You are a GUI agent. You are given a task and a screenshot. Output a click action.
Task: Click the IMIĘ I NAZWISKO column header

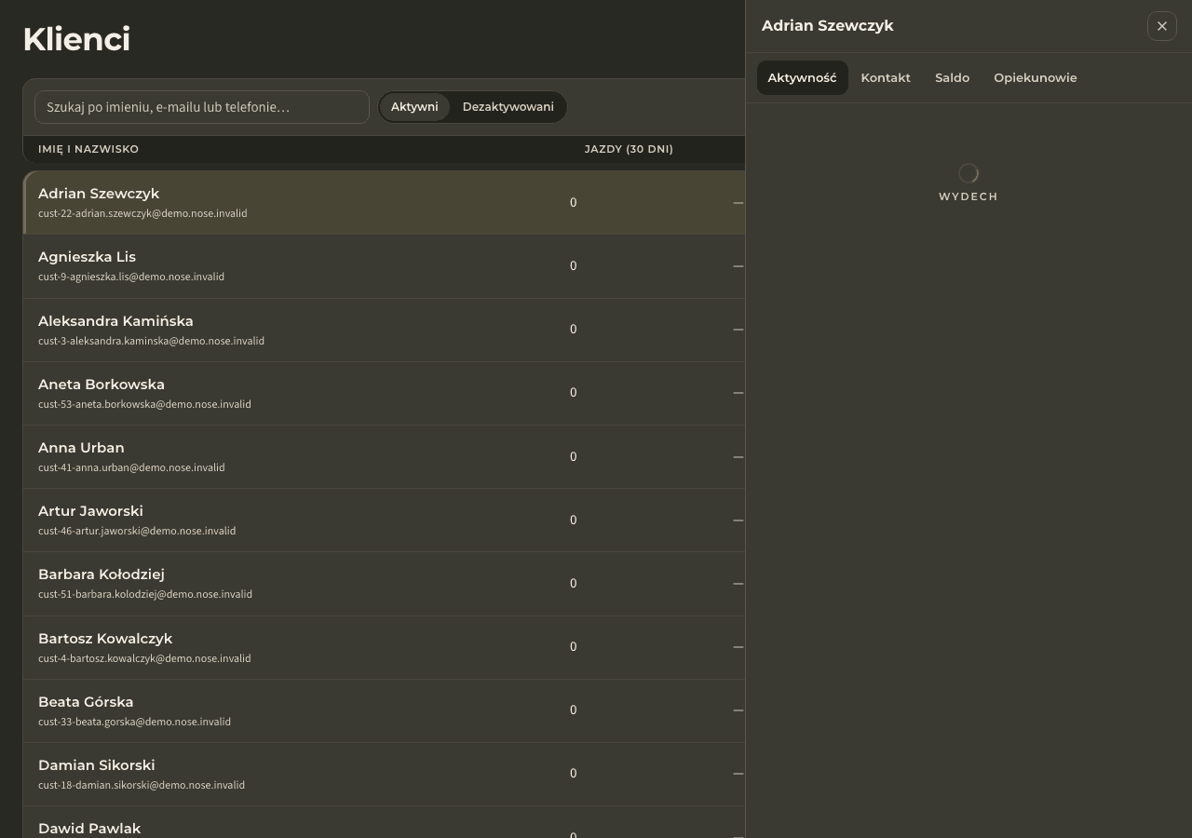pos(88,149)
